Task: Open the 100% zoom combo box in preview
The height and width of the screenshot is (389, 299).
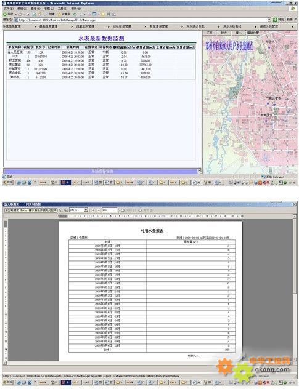Action: click(78, 210)
